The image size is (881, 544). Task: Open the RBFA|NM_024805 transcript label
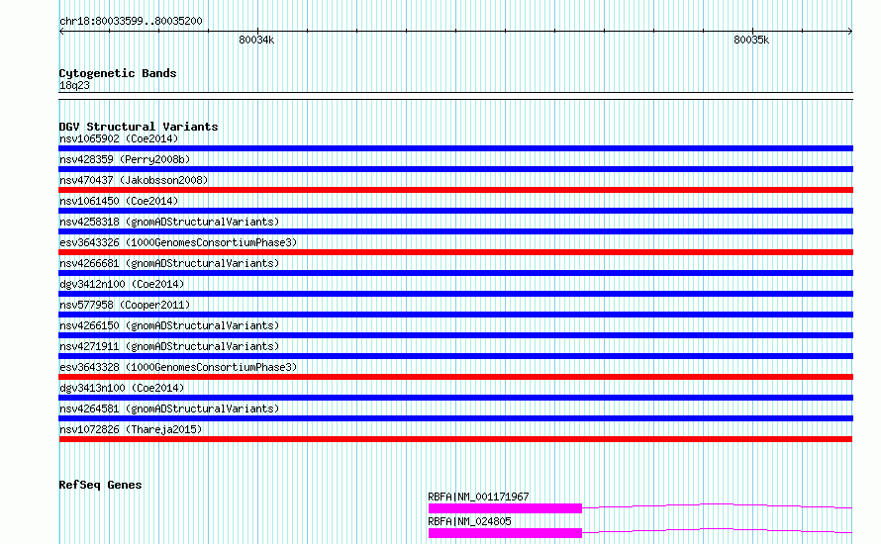click(469, 521)
